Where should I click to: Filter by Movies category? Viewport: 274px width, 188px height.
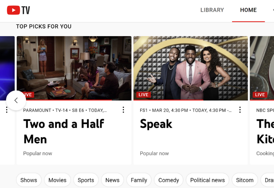(x=57, y=180)
